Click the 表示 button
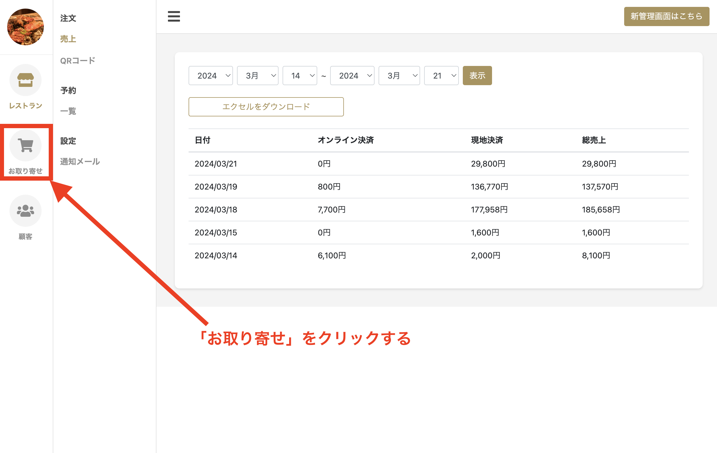This screenshot has width=717, height=453. click(x=477, y=76)
